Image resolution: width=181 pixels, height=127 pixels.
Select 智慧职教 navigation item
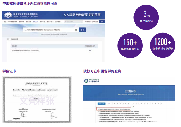[21, 21]
